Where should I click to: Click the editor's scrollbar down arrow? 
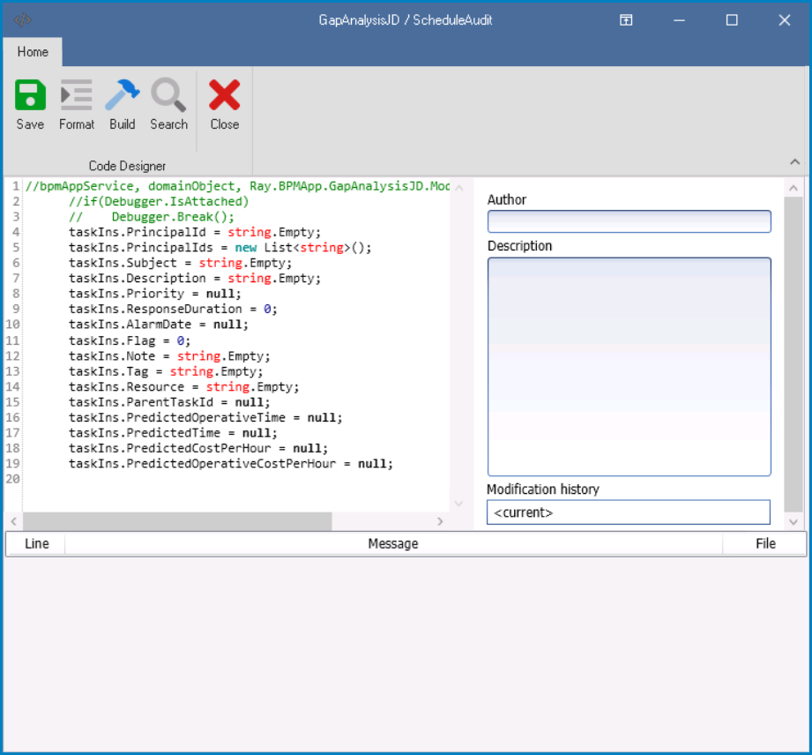(x=458, y=503)
